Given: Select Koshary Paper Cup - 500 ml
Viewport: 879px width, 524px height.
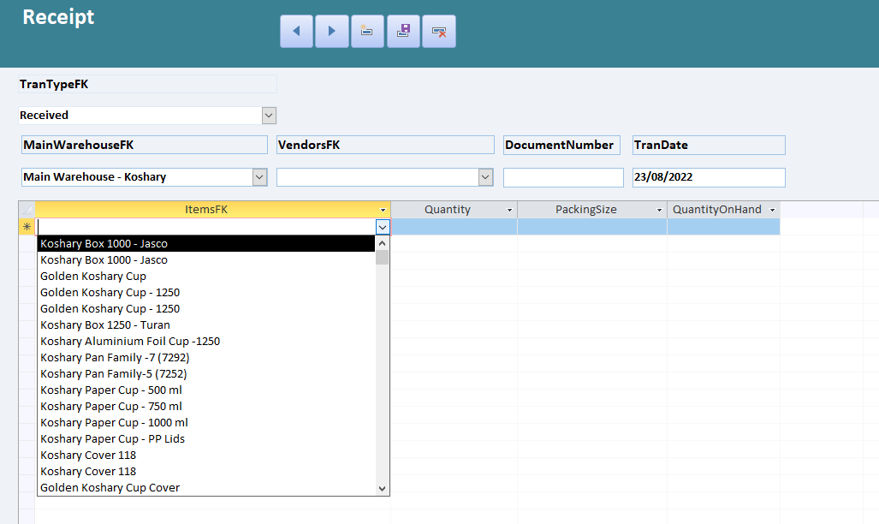Looking at the screenshot, I should point(206,390).
